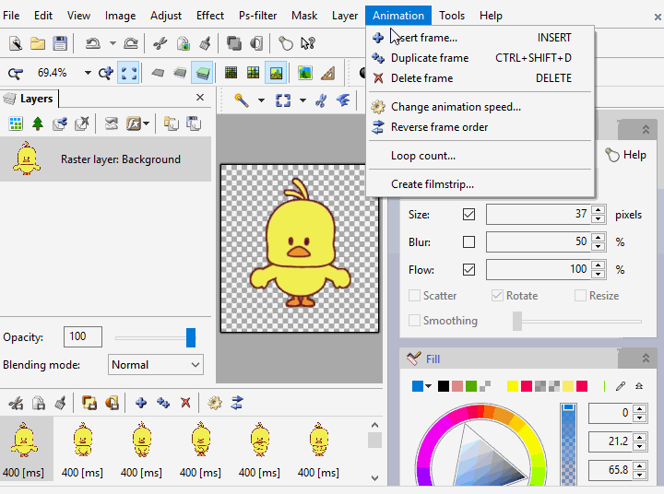The height and width of the screenshot is (494, 664).
Task: Click the Copy icon in top toolbar
Action: (x=183, y=43)
